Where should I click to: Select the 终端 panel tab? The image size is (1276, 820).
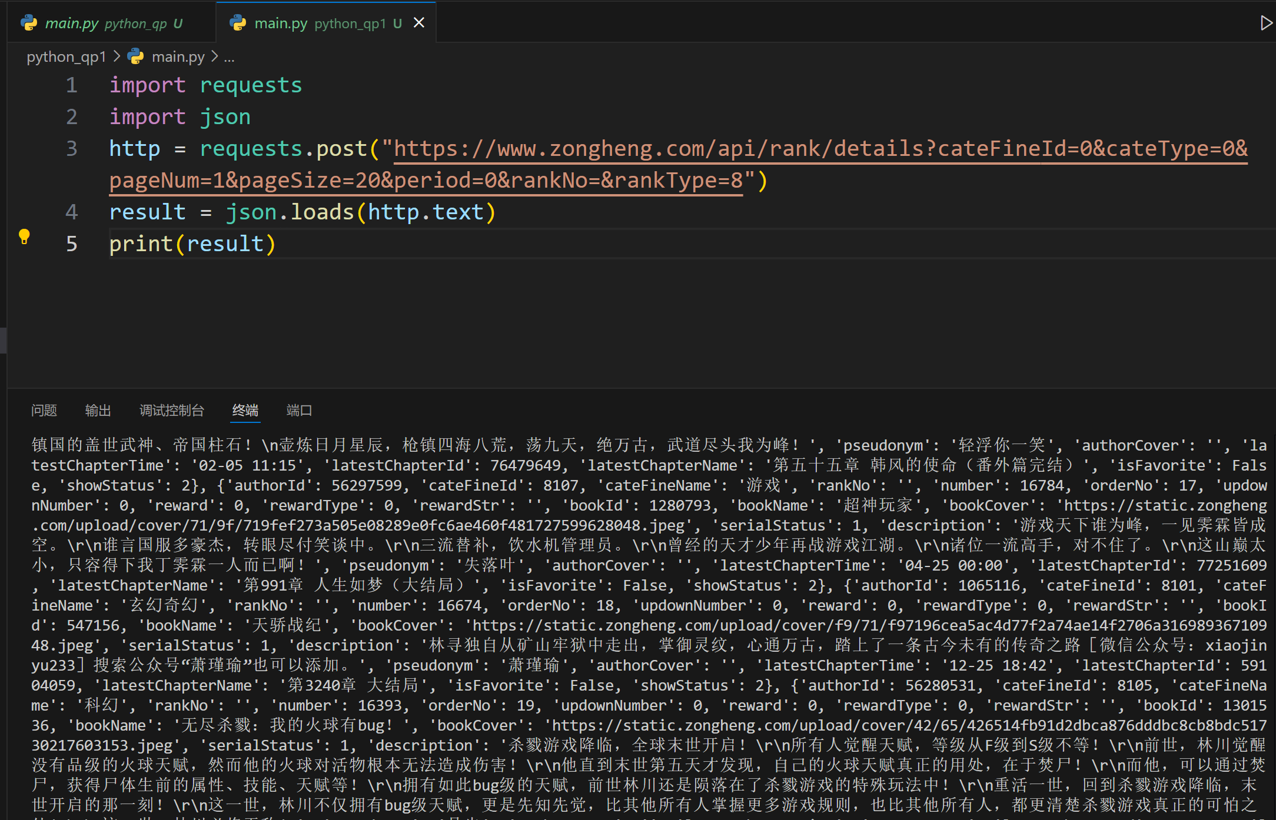point(245,410)
